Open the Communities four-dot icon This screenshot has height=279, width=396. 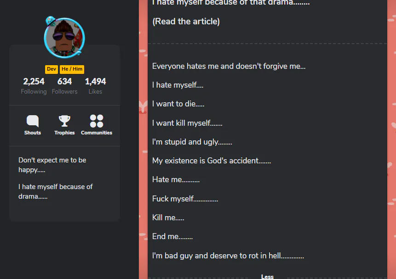point(97,121)
